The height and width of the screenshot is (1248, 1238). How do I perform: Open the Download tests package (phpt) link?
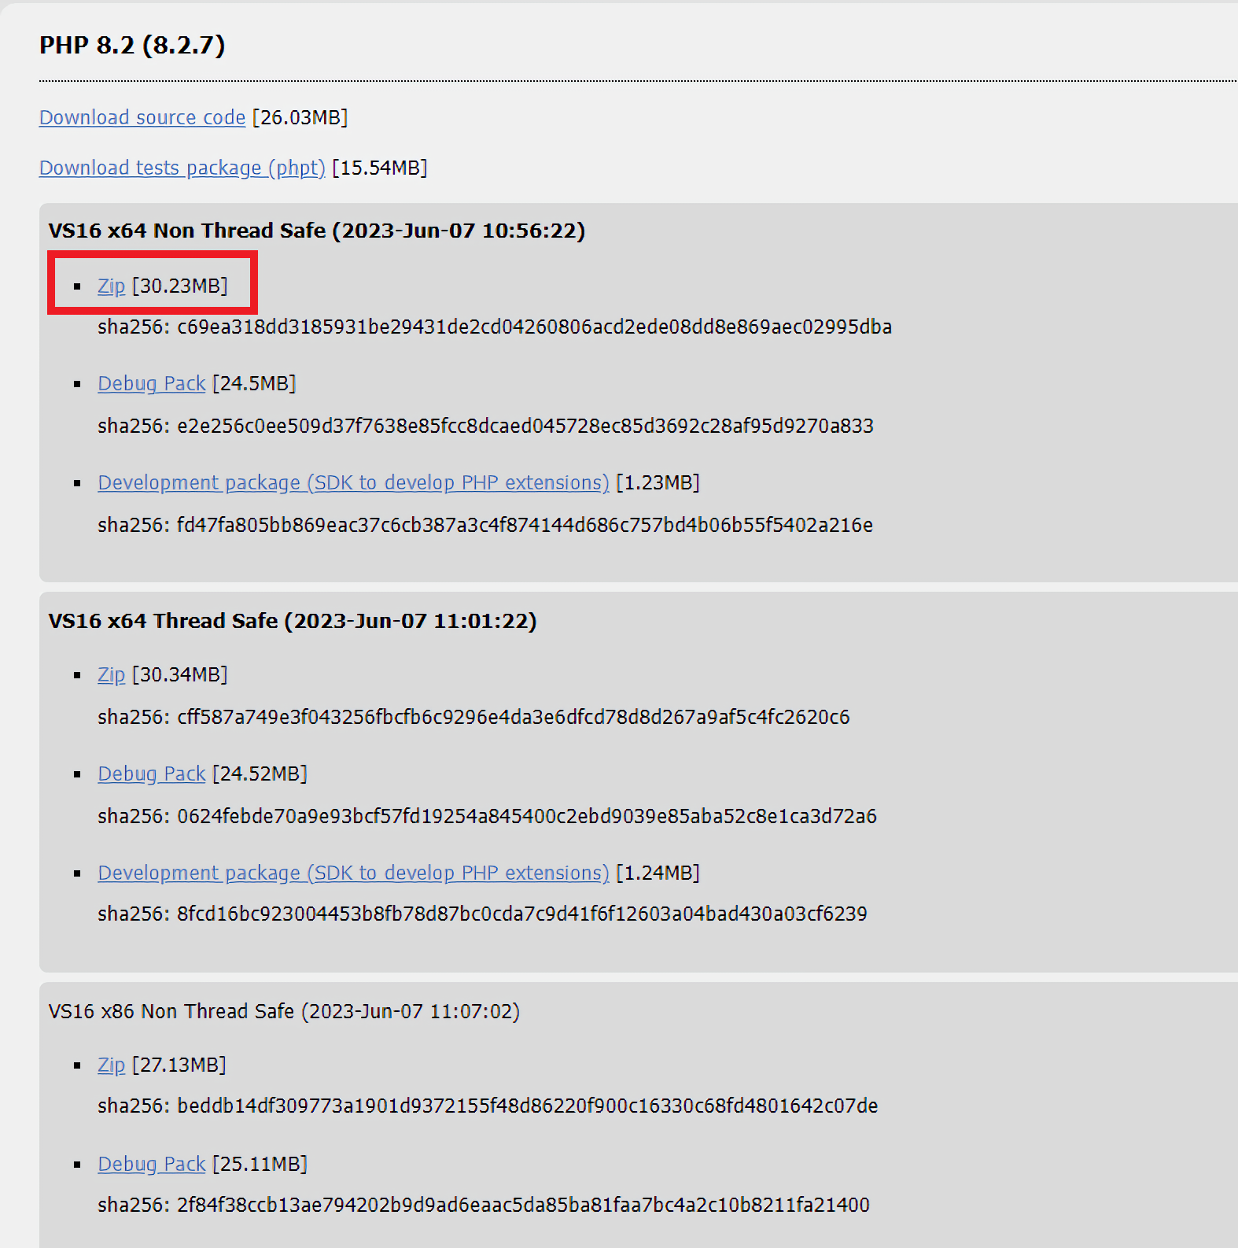[x=182, y=168]
